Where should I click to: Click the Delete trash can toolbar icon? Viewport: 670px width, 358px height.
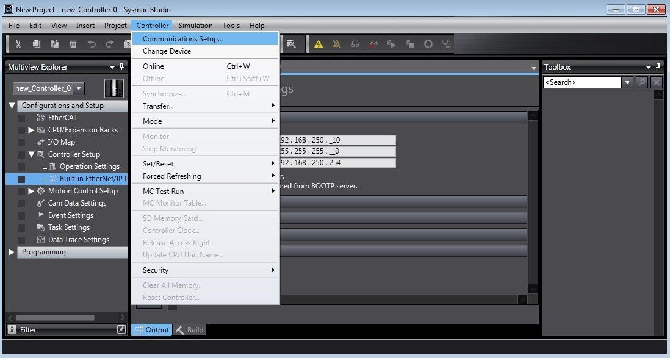coord(73,43)
